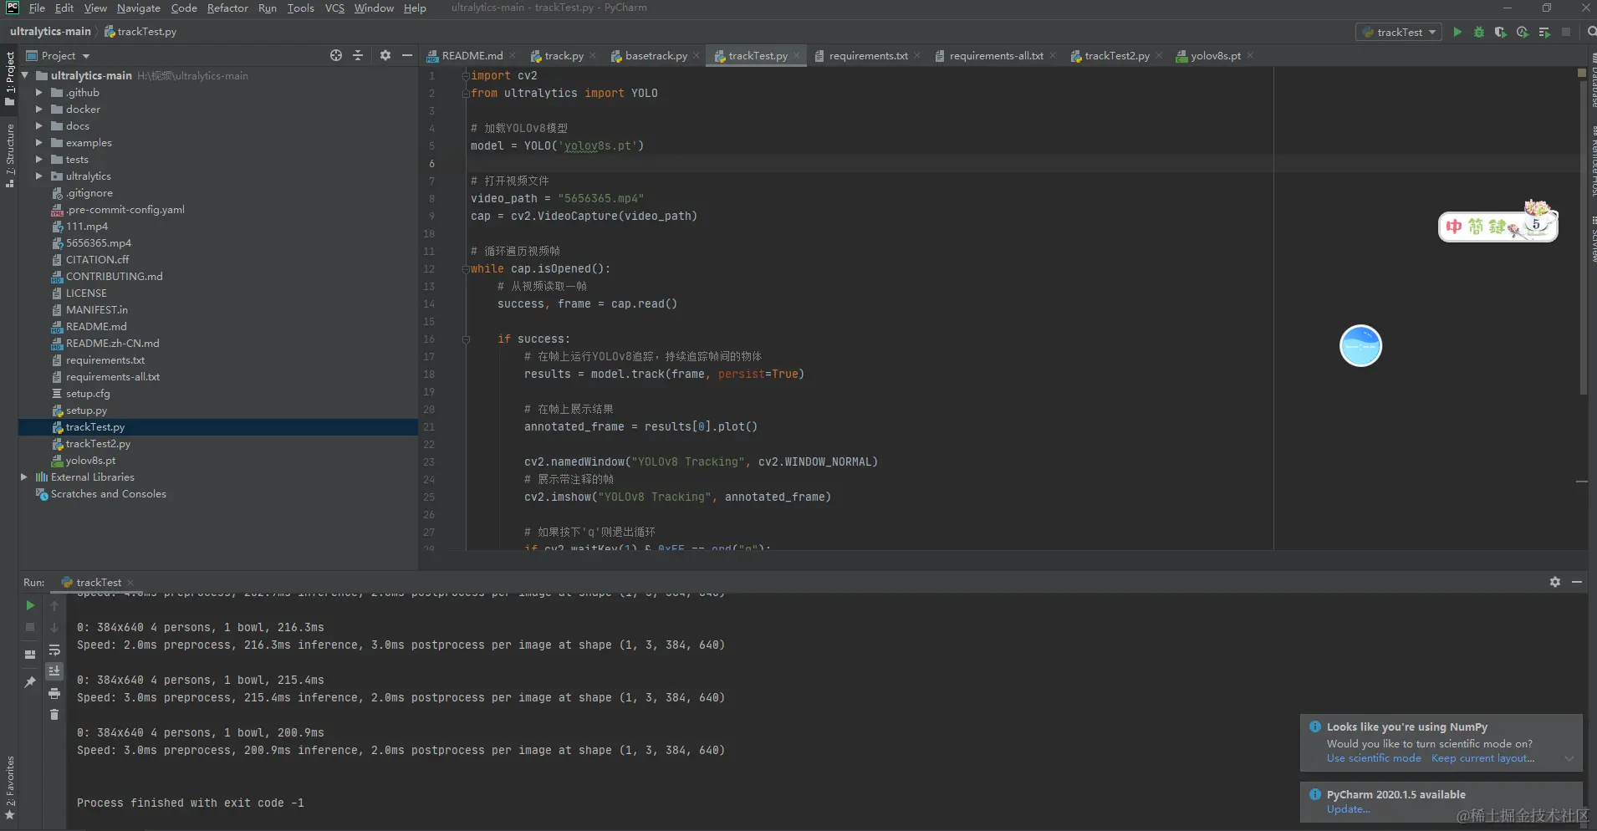Pin the trackTest run tab

coord(30,682)
